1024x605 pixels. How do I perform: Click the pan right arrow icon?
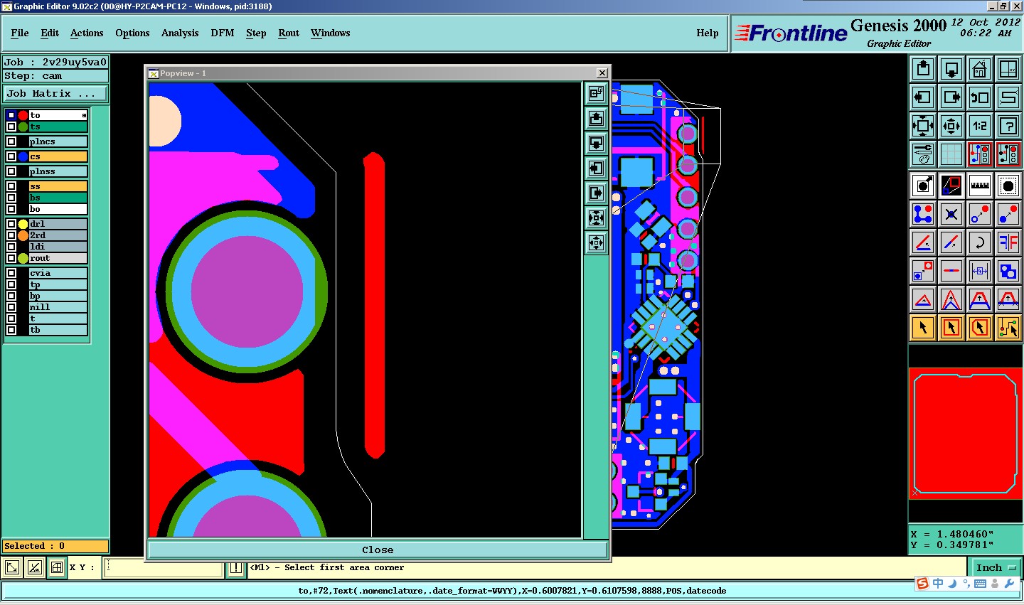tap(951, 97)
